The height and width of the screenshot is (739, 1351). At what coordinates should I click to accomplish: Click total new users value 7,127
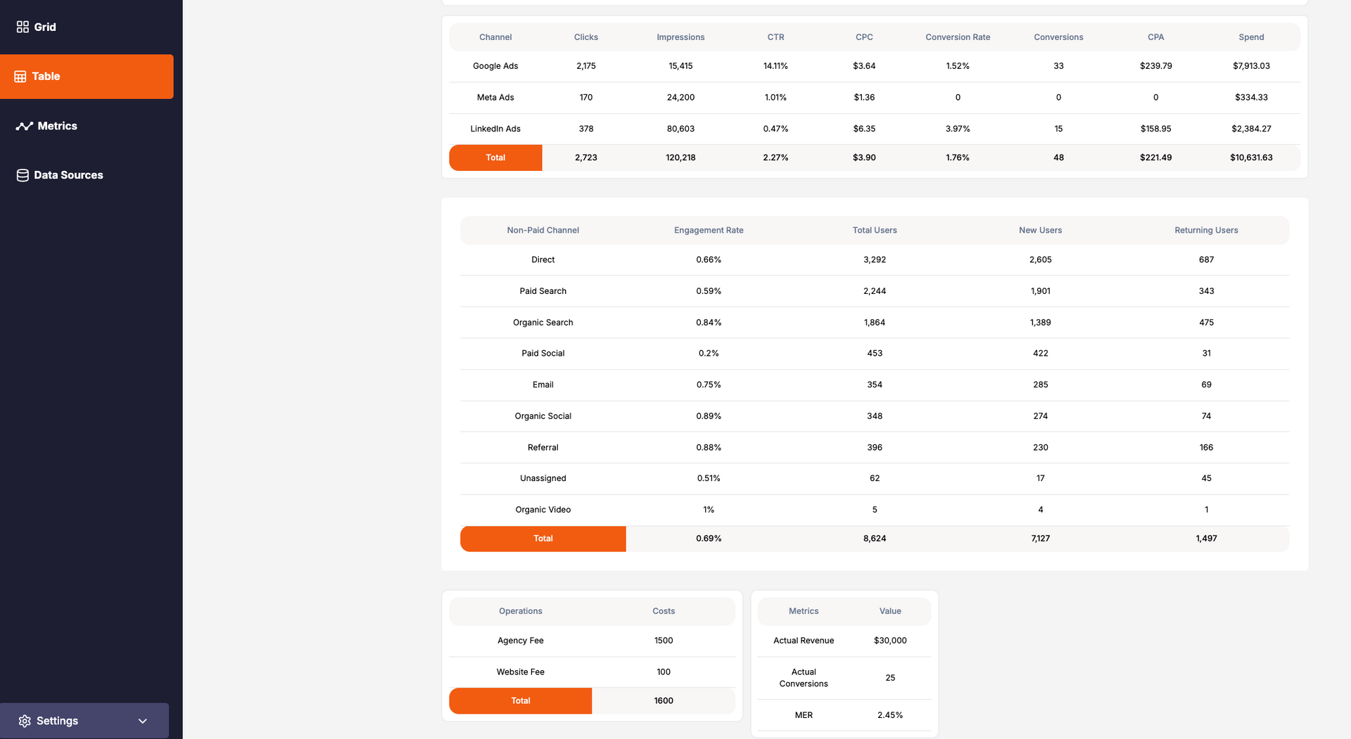click(1040, 539)
